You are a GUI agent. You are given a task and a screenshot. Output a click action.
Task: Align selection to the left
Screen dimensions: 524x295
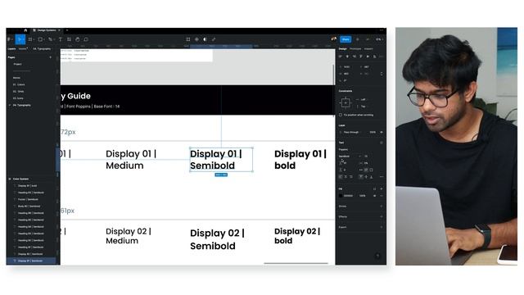tap(341, 57)
